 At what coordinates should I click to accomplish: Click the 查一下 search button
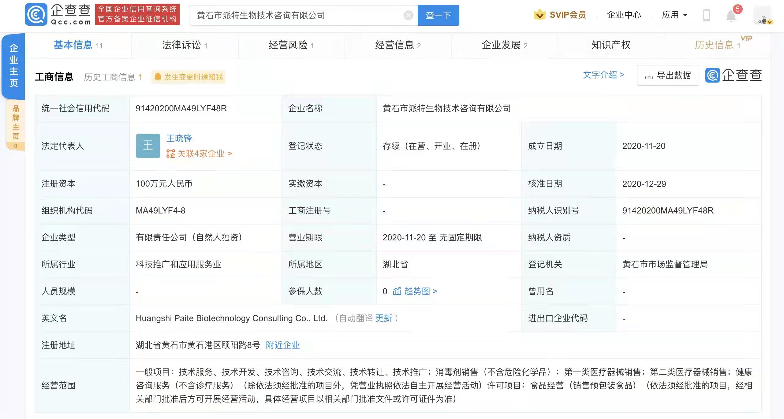[x=438, y=15]
